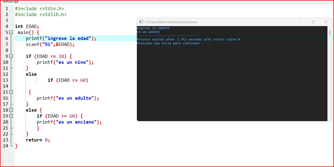The width and height of the screenshot is (334, 167).
Task: Click the Jeshua.exe console window icon
Action: tap(141, 22)
